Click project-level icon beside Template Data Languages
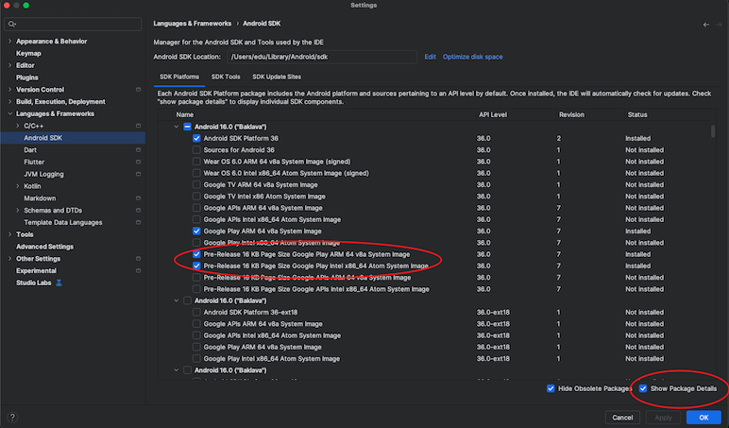The height and width of the screenshot is (428, 729). 138,222
